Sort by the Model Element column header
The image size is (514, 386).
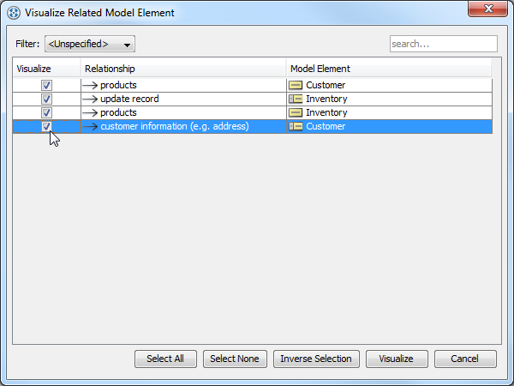(390, 69)
